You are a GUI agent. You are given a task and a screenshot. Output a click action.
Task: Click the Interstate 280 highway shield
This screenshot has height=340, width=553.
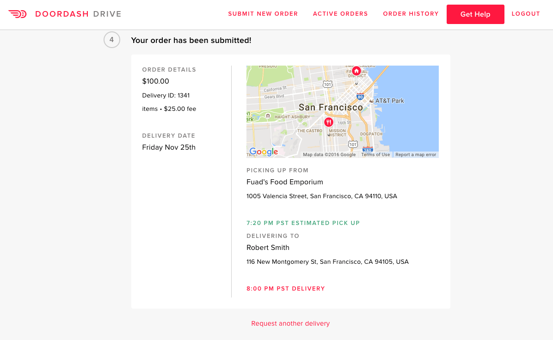click(x=368, y=150)
